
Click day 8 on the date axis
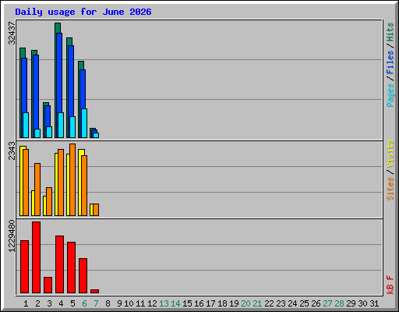[108, 303]
